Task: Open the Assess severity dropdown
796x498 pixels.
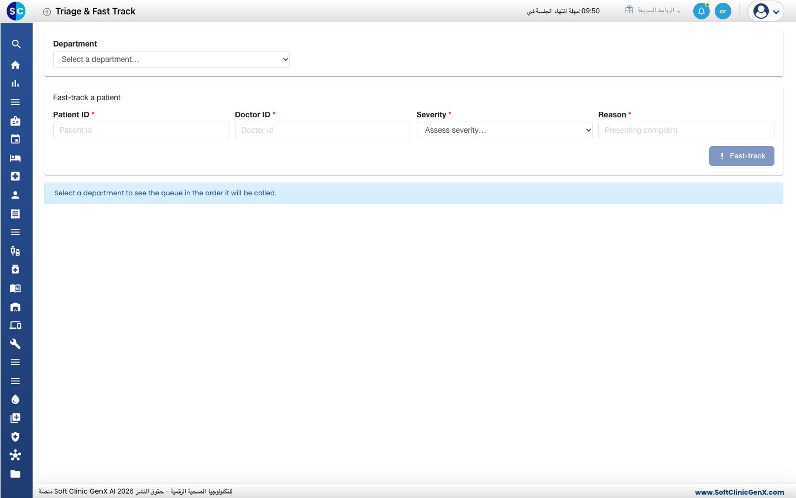Action: (x=505, y=130)
